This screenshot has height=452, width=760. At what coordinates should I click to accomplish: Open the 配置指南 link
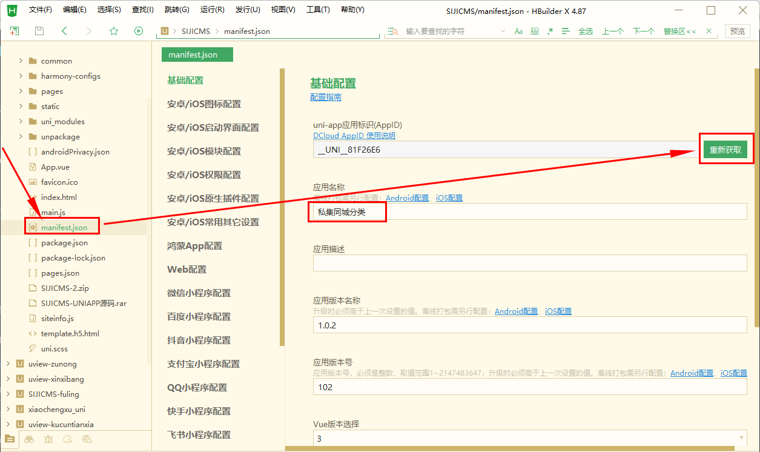(x=326, y=97)
